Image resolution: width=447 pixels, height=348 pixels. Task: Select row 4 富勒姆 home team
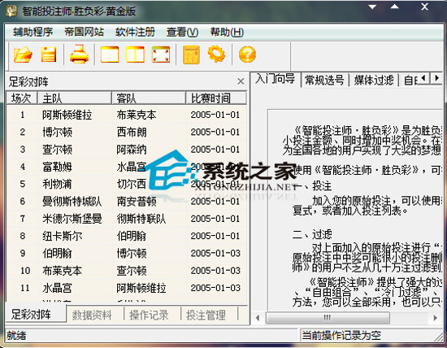(58, 167)
